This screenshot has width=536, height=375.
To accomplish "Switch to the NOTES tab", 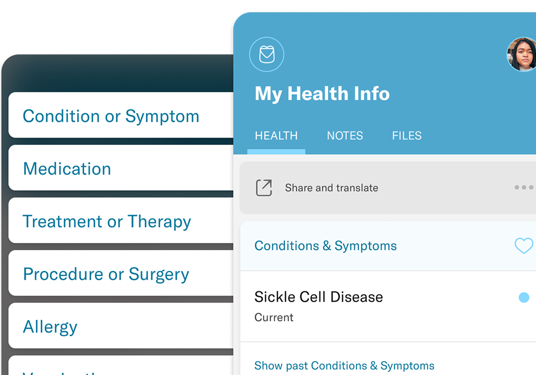I will click(345, 136).
